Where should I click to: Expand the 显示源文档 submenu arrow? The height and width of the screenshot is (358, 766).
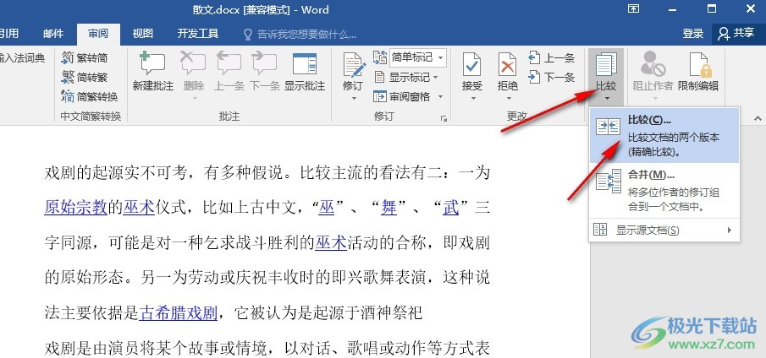point(729,230)
